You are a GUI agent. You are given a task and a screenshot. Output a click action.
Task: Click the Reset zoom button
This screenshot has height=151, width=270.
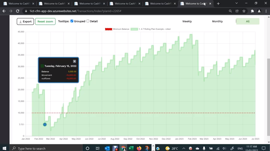tap(45, 21)
